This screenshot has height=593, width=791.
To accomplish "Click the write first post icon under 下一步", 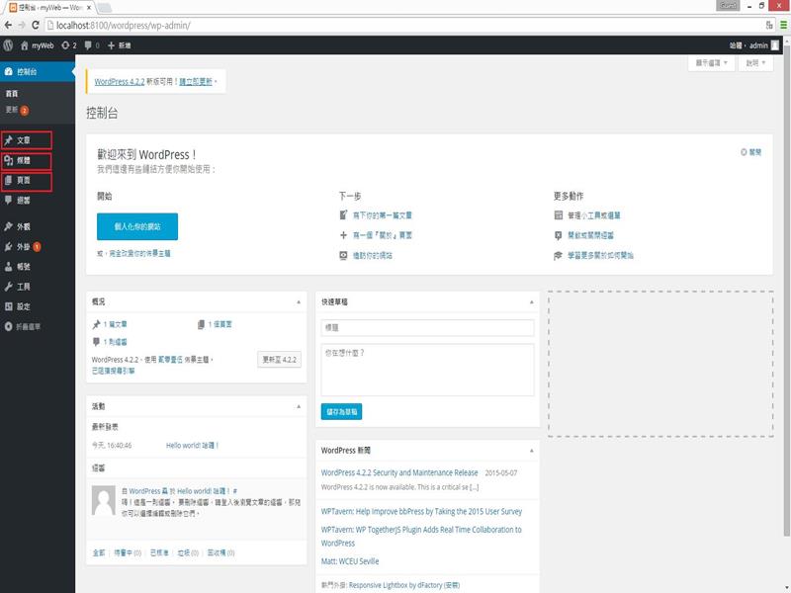I will (343, 214).
